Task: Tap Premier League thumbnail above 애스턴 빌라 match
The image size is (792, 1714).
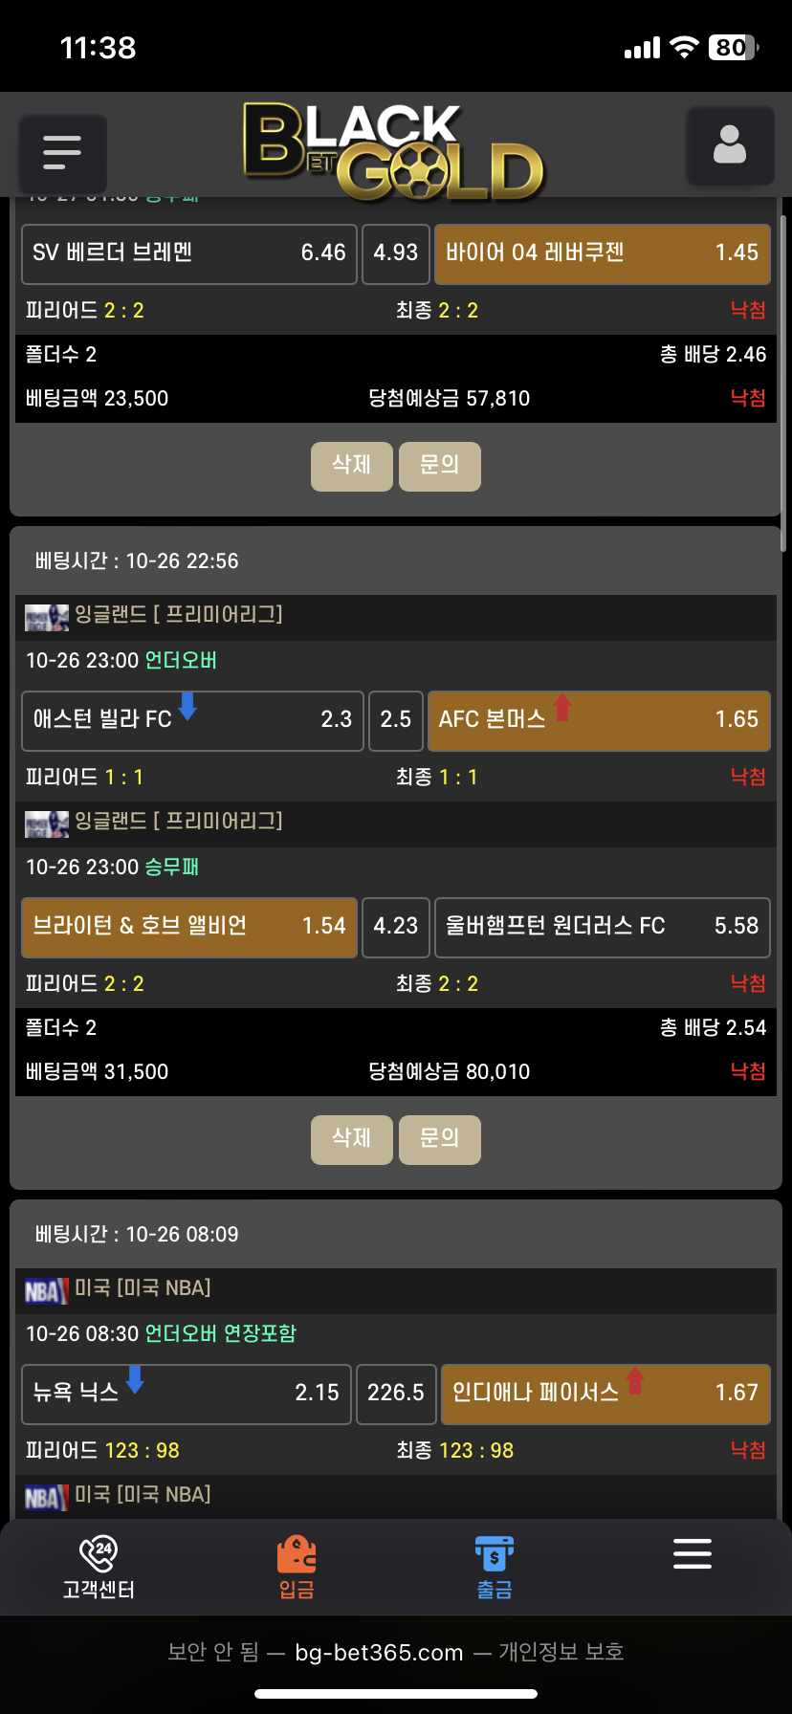Action: tap(46, 617)
